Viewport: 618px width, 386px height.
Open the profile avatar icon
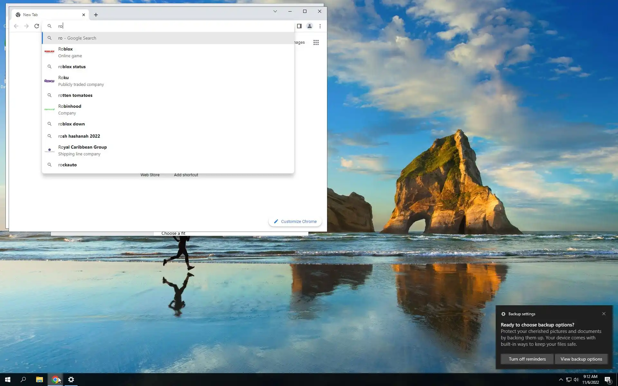pos(309,26)
